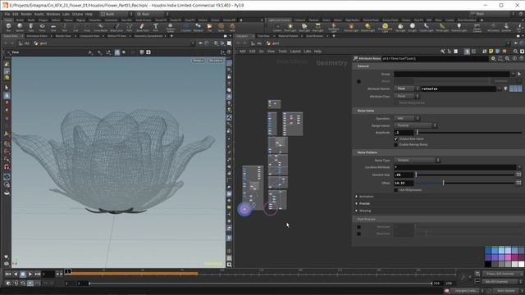Select the File shelf tool

(210, 27)
